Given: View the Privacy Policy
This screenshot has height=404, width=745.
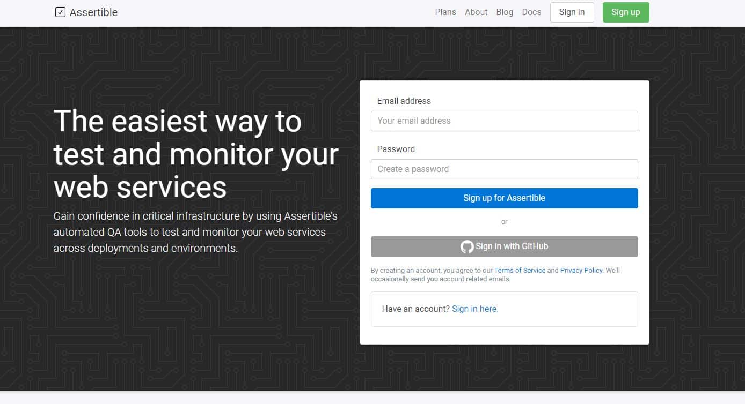Looking at the screenshot, I should coord(581,270).
